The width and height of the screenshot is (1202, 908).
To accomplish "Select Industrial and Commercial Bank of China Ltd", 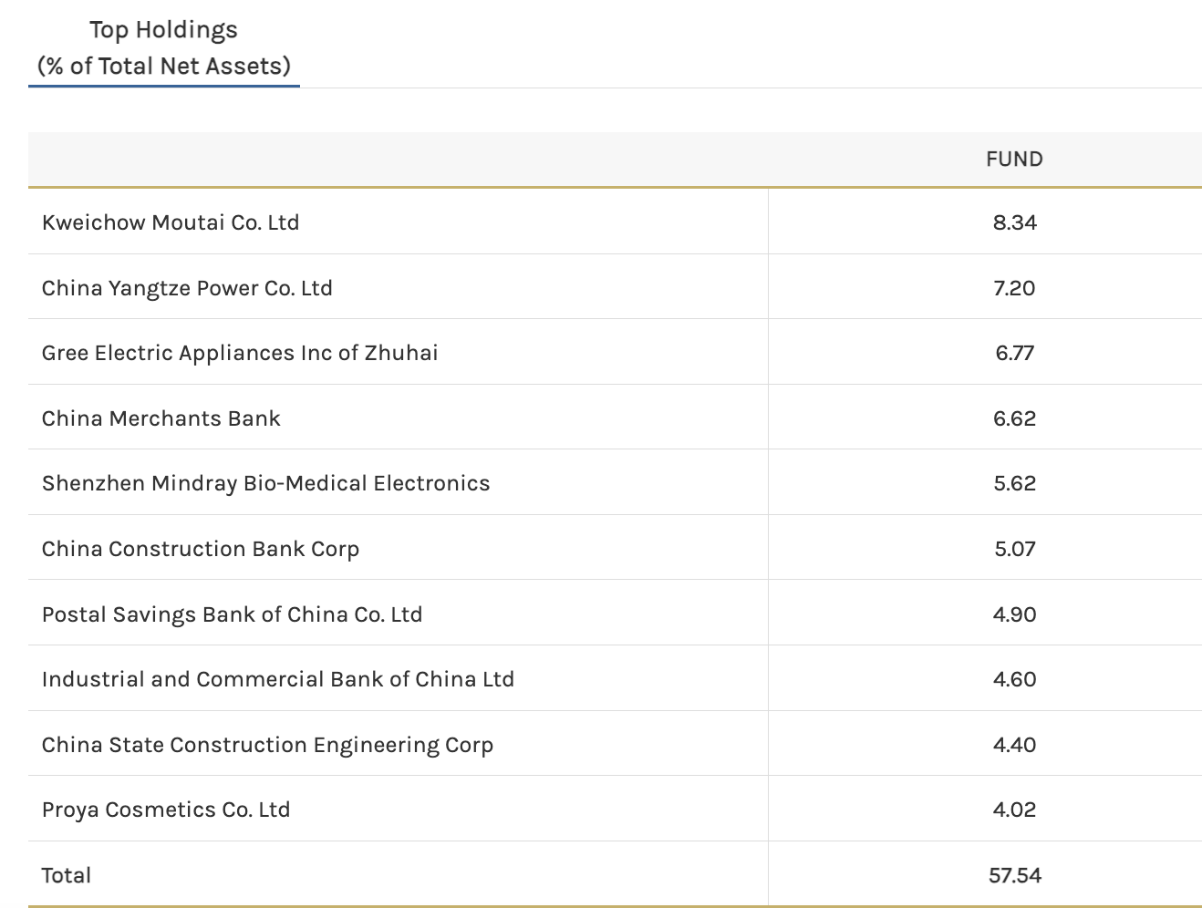I will click(x=278, y=679).
